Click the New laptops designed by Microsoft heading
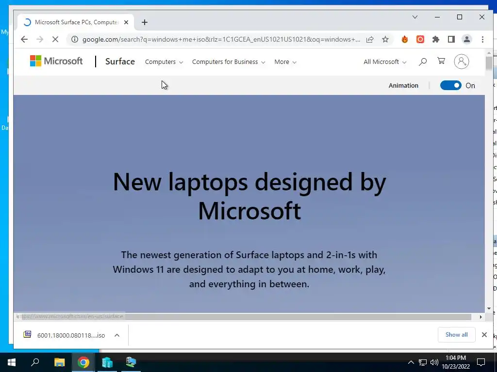Screen dimensions: 497x372 [249, 196]
